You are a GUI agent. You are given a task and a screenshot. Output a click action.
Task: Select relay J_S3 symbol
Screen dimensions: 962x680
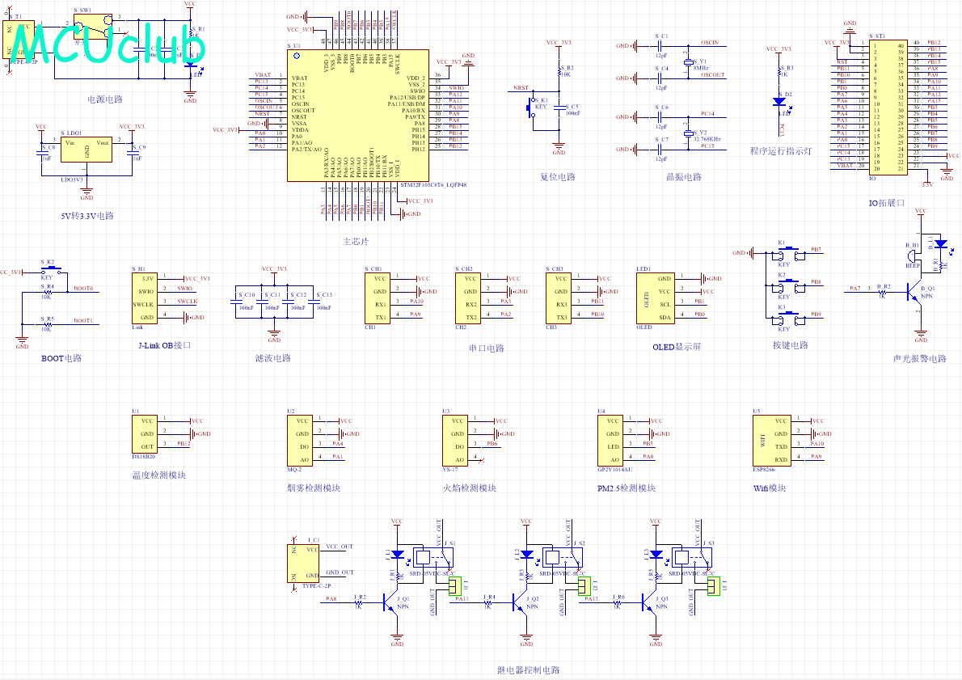point(692,557)
